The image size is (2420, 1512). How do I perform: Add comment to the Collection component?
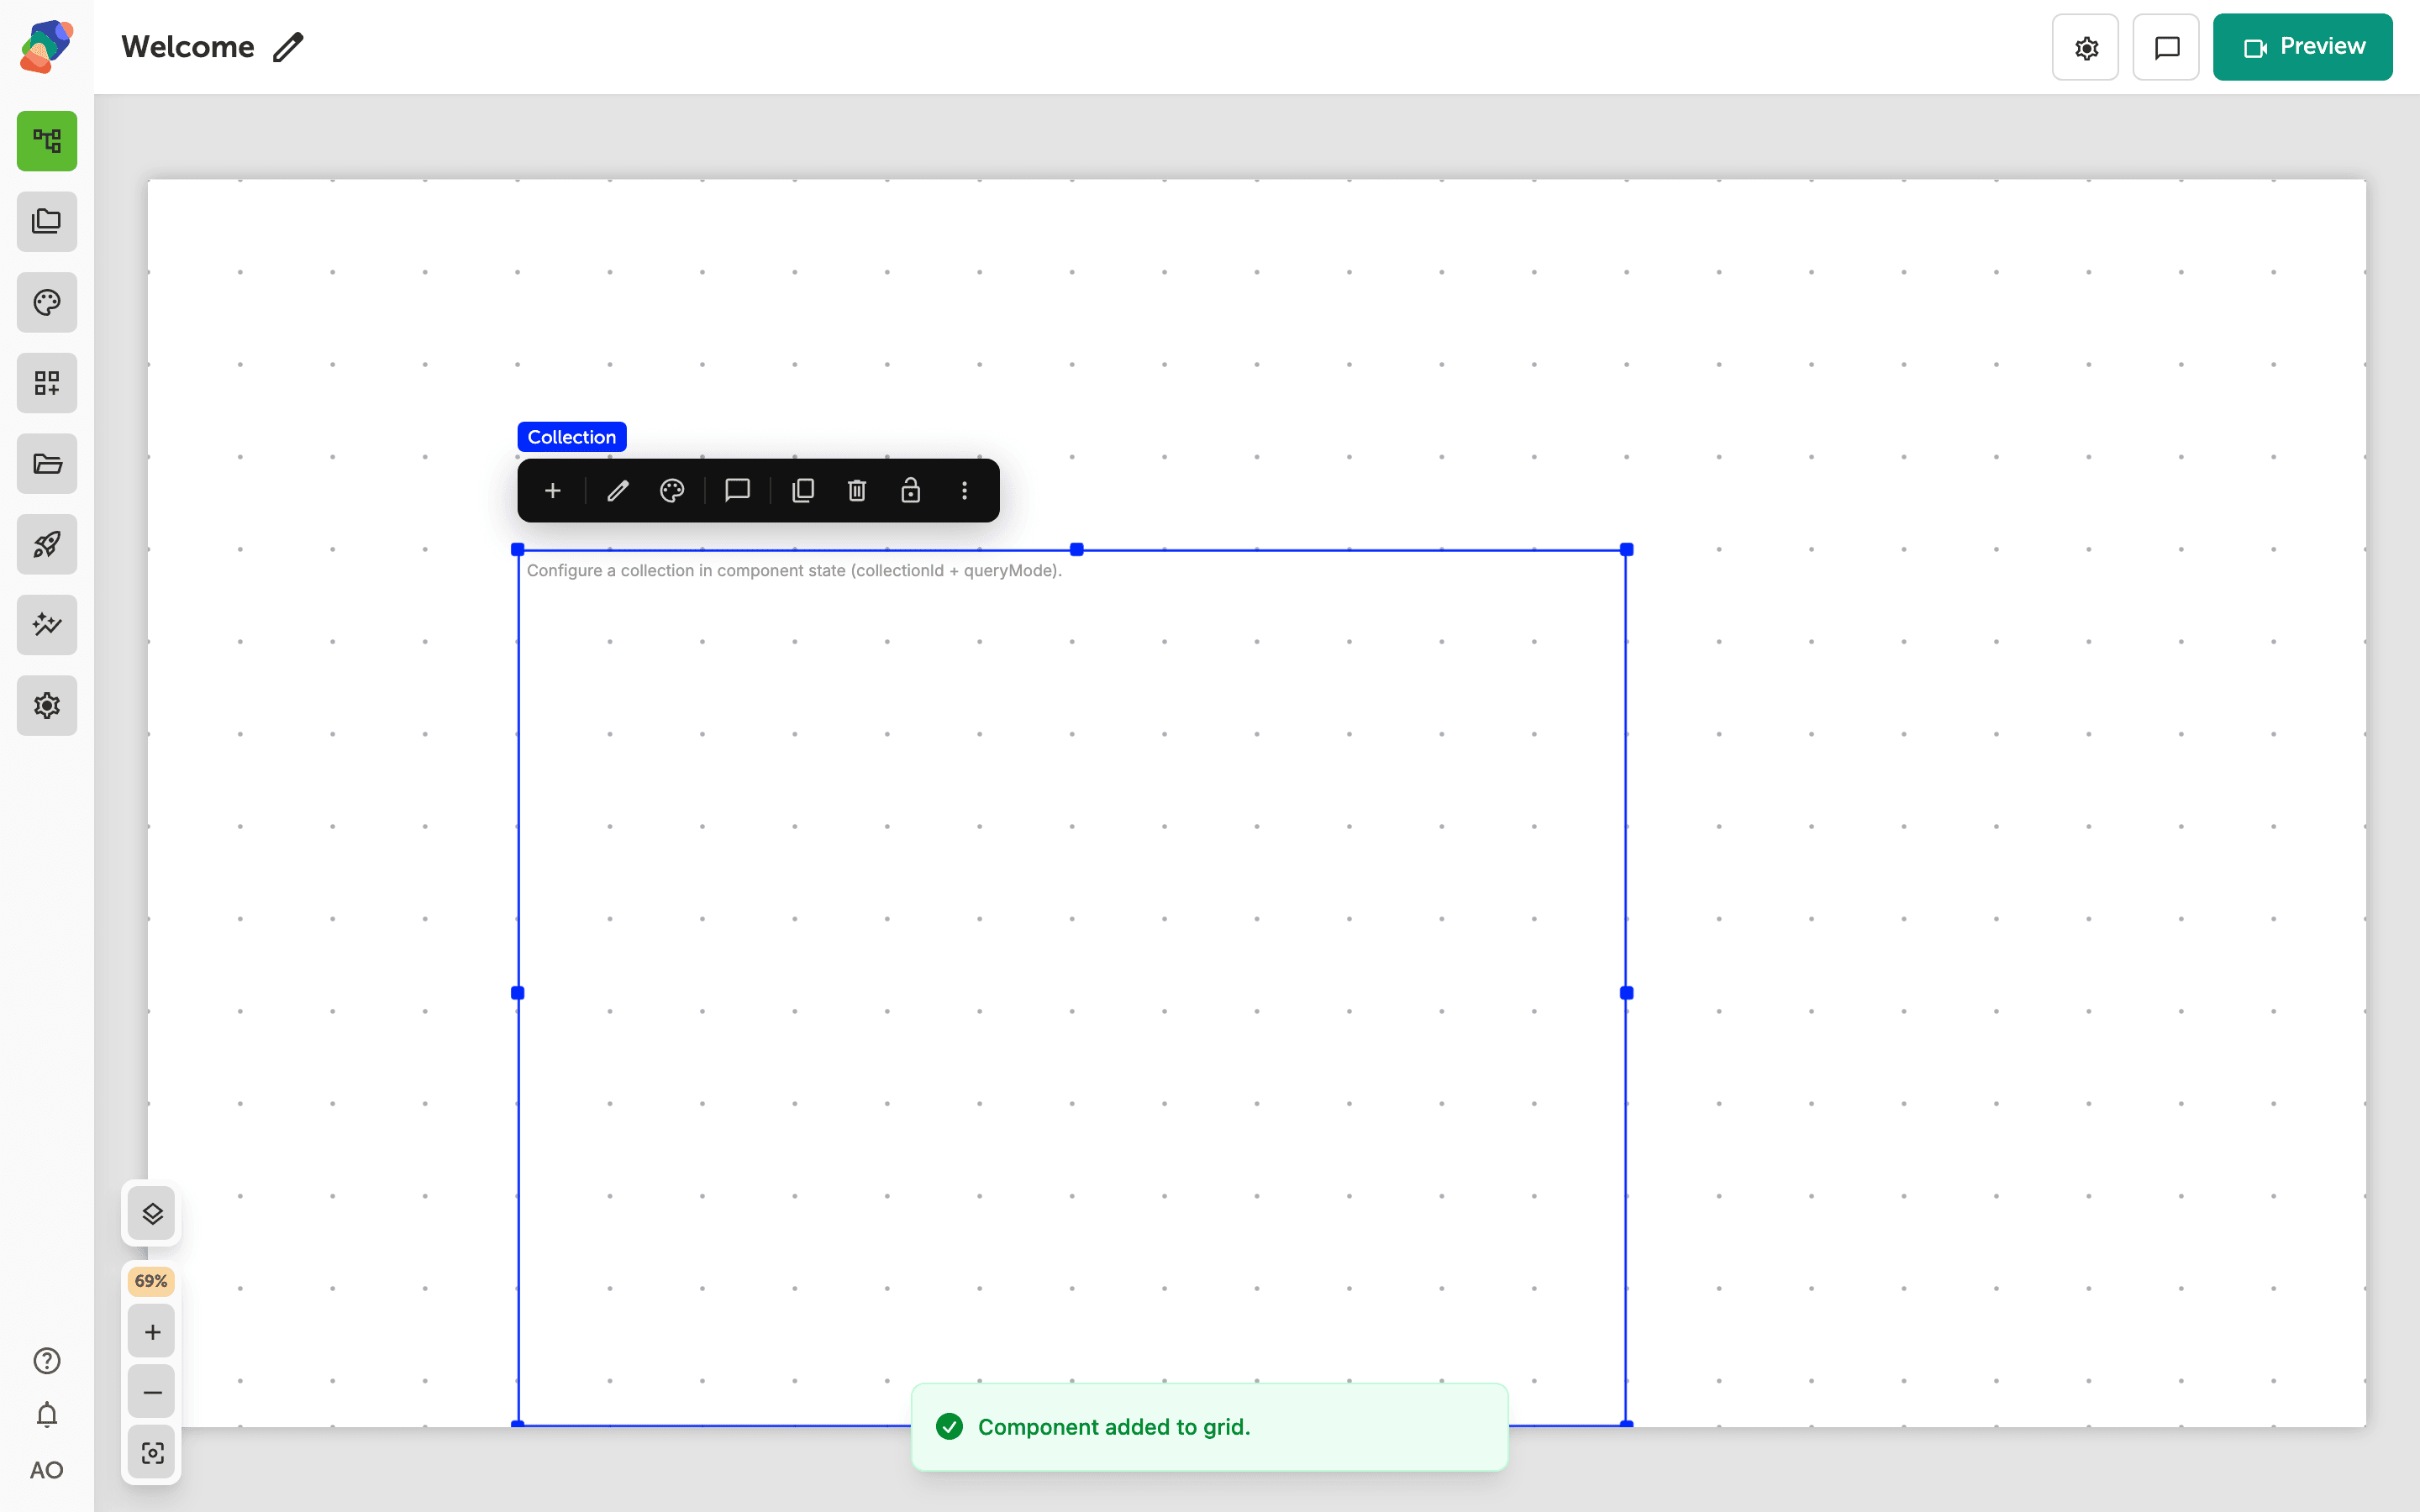point(737,490)
